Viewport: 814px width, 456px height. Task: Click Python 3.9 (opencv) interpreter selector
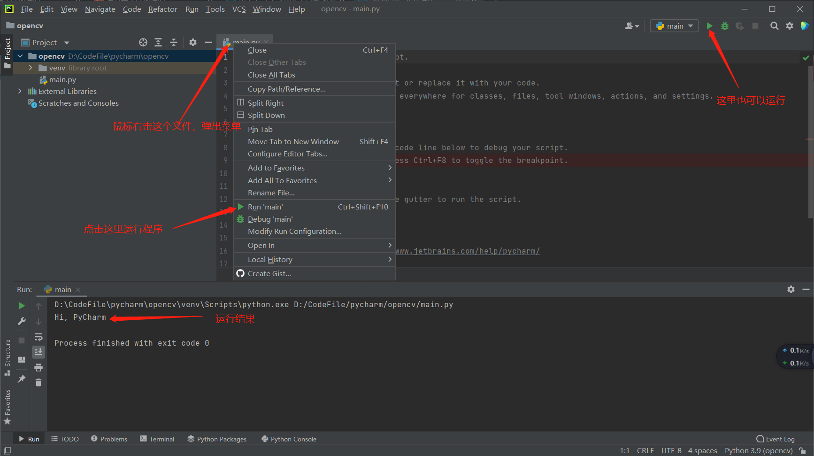pos(759,451)
